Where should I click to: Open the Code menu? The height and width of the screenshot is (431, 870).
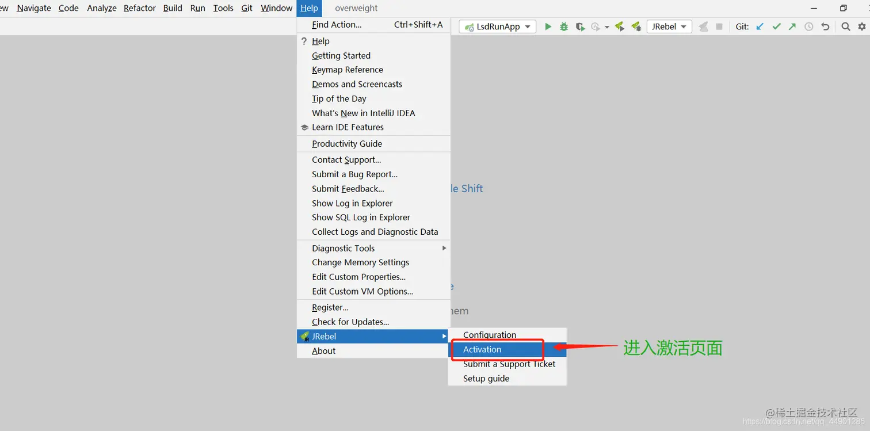click(68, 8)
